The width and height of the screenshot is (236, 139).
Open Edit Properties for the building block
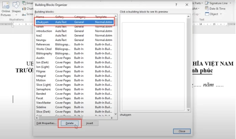[46, 123]
